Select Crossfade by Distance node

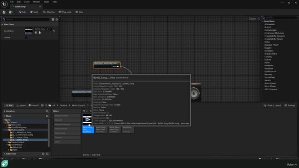(275, 36)
